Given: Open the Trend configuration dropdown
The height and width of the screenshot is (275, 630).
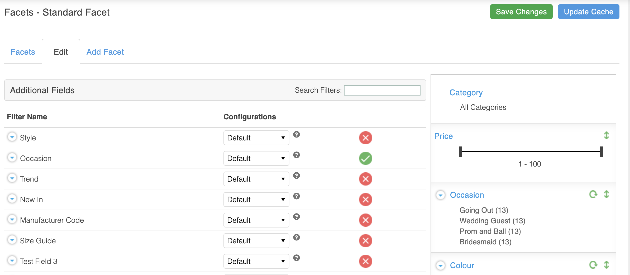Looking at the screenshot, I should (256, 179).
